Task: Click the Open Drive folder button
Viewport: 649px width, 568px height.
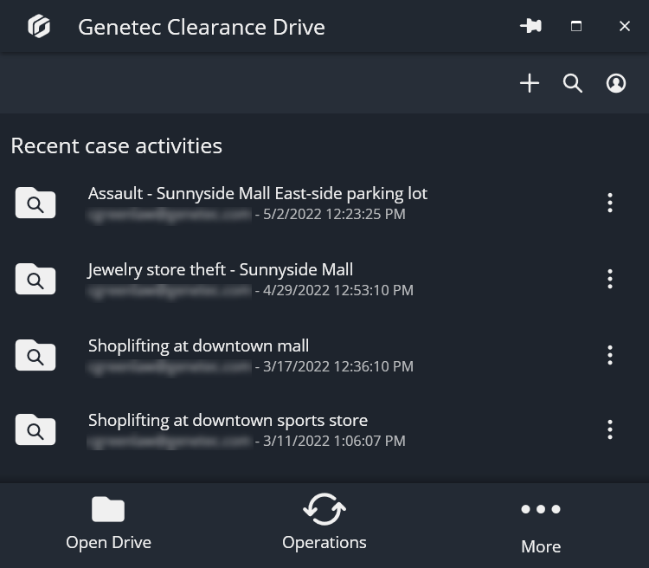Action: pyautogui.click(x=108, y=523)
